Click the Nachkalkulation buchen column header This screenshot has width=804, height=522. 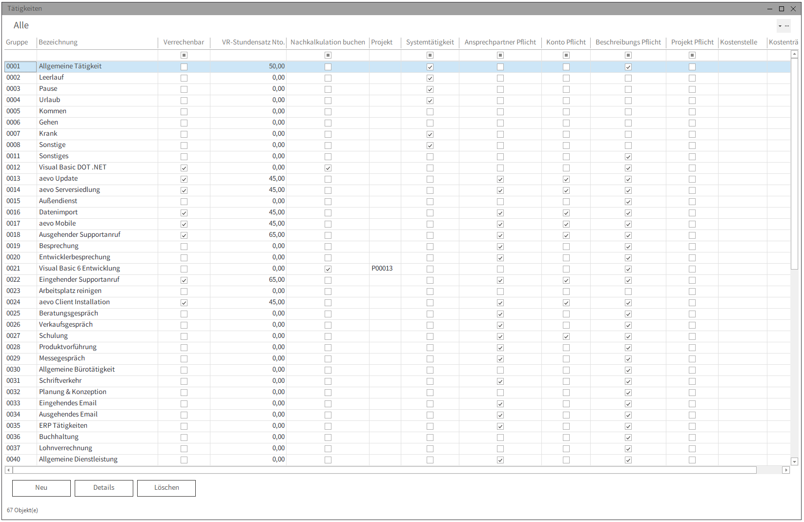[x=328, y=42]
